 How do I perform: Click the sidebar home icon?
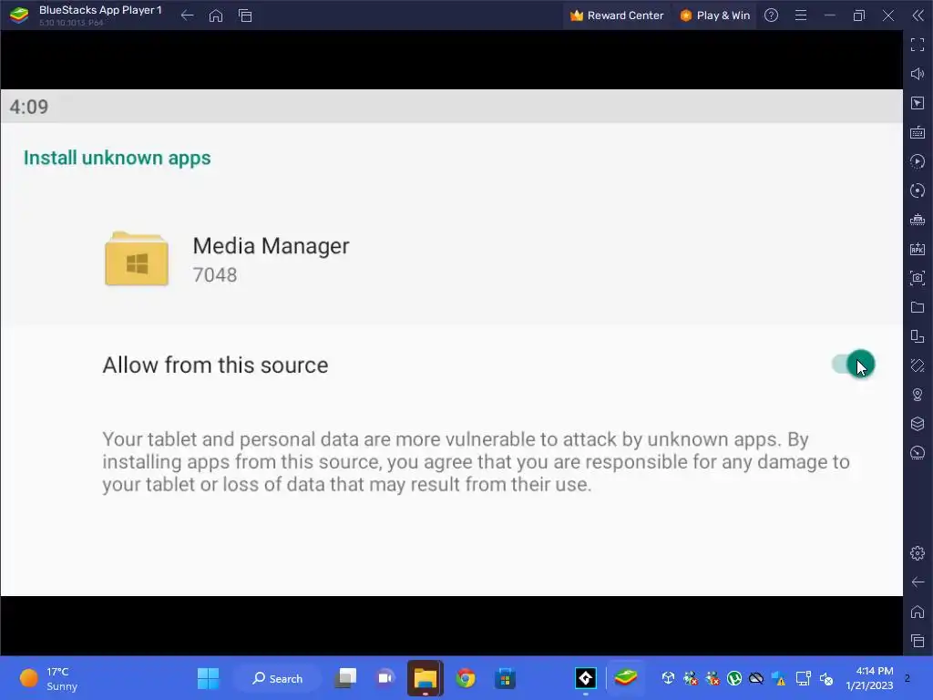click(x=918, y=612)
